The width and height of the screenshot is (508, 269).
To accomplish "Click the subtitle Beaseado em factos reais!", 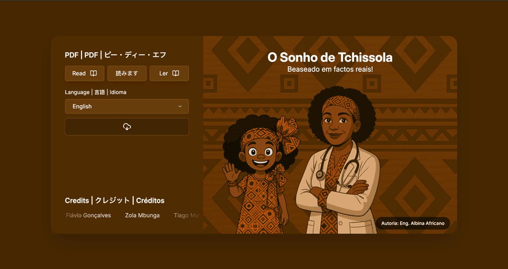I will [330, 69].
